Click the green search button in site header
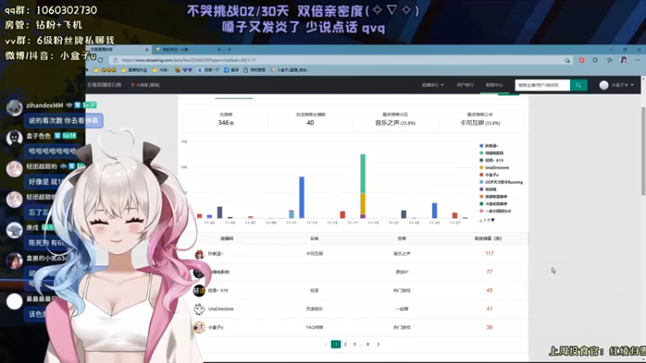Viewport: 646px width, 363px height. [578, 86]
